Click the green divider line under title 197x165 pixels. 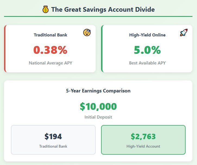click(98, 16)
